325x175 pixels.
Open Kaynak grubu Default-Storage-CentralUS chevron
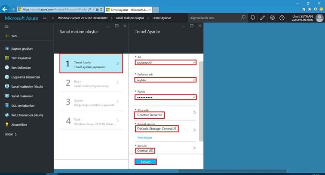194,130
